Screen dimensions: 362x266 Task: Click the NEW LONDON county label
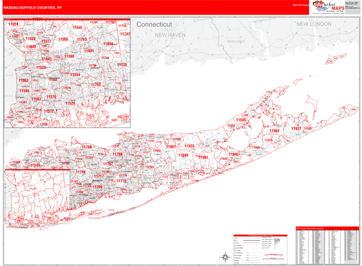tap(314, 23)
